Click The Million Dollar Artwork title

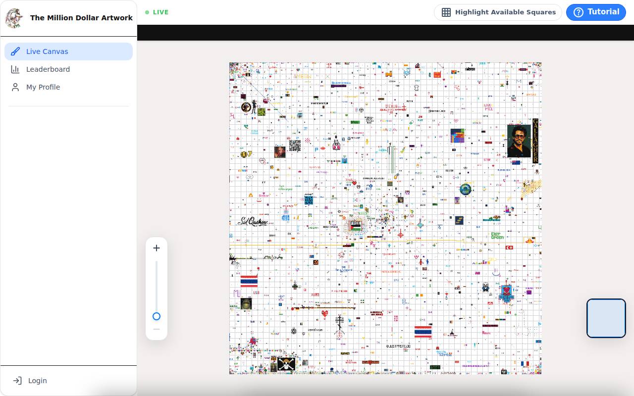(81, 18)
